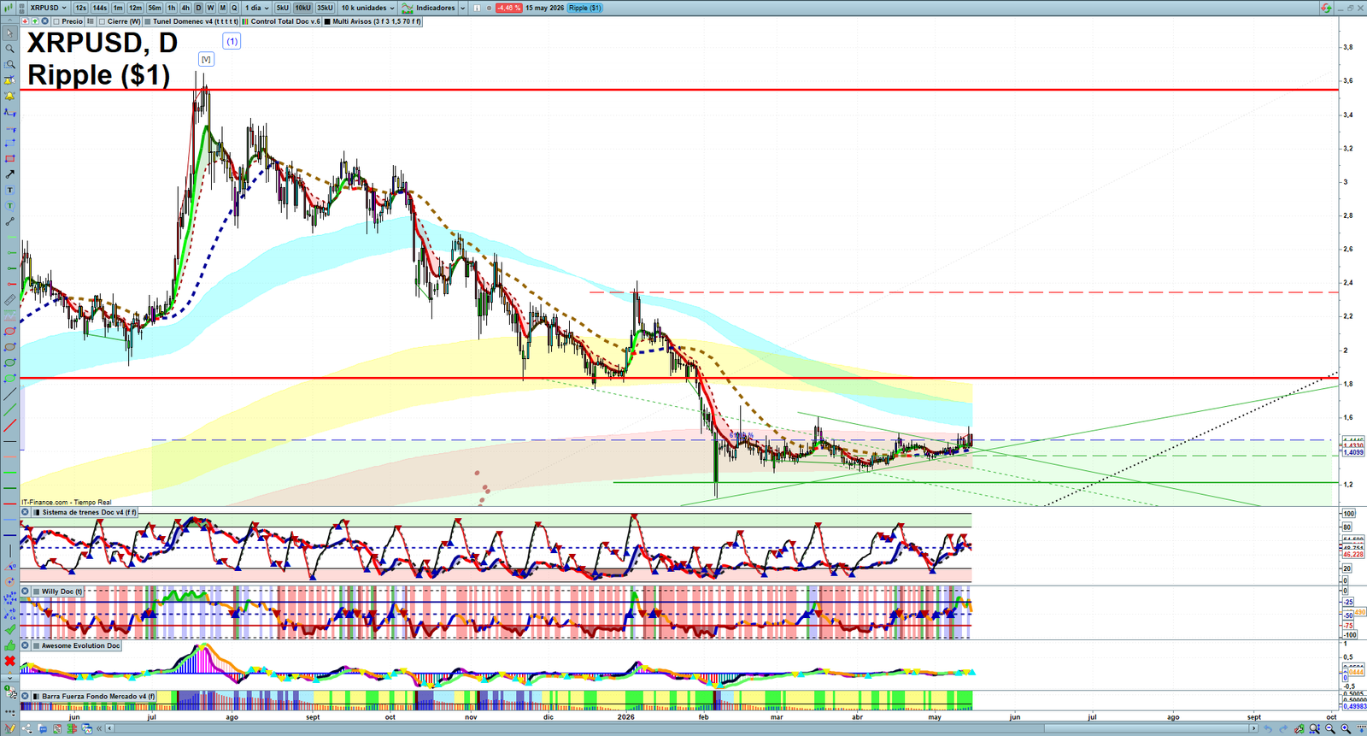Click the information icon in the top toolbar

(477, 8)
